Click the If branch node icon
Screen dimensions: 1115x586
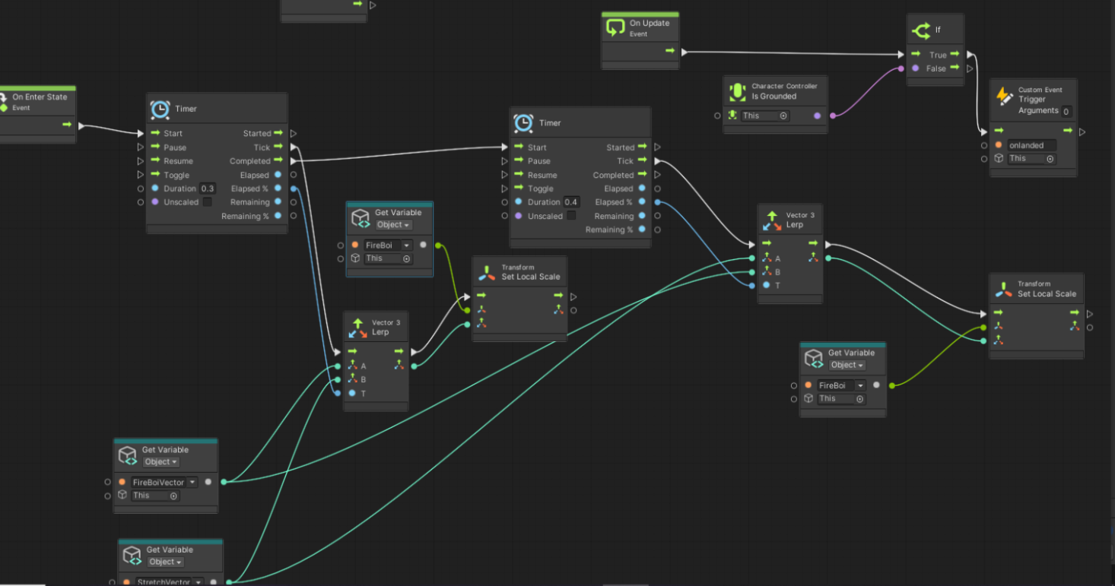(920, 30)
